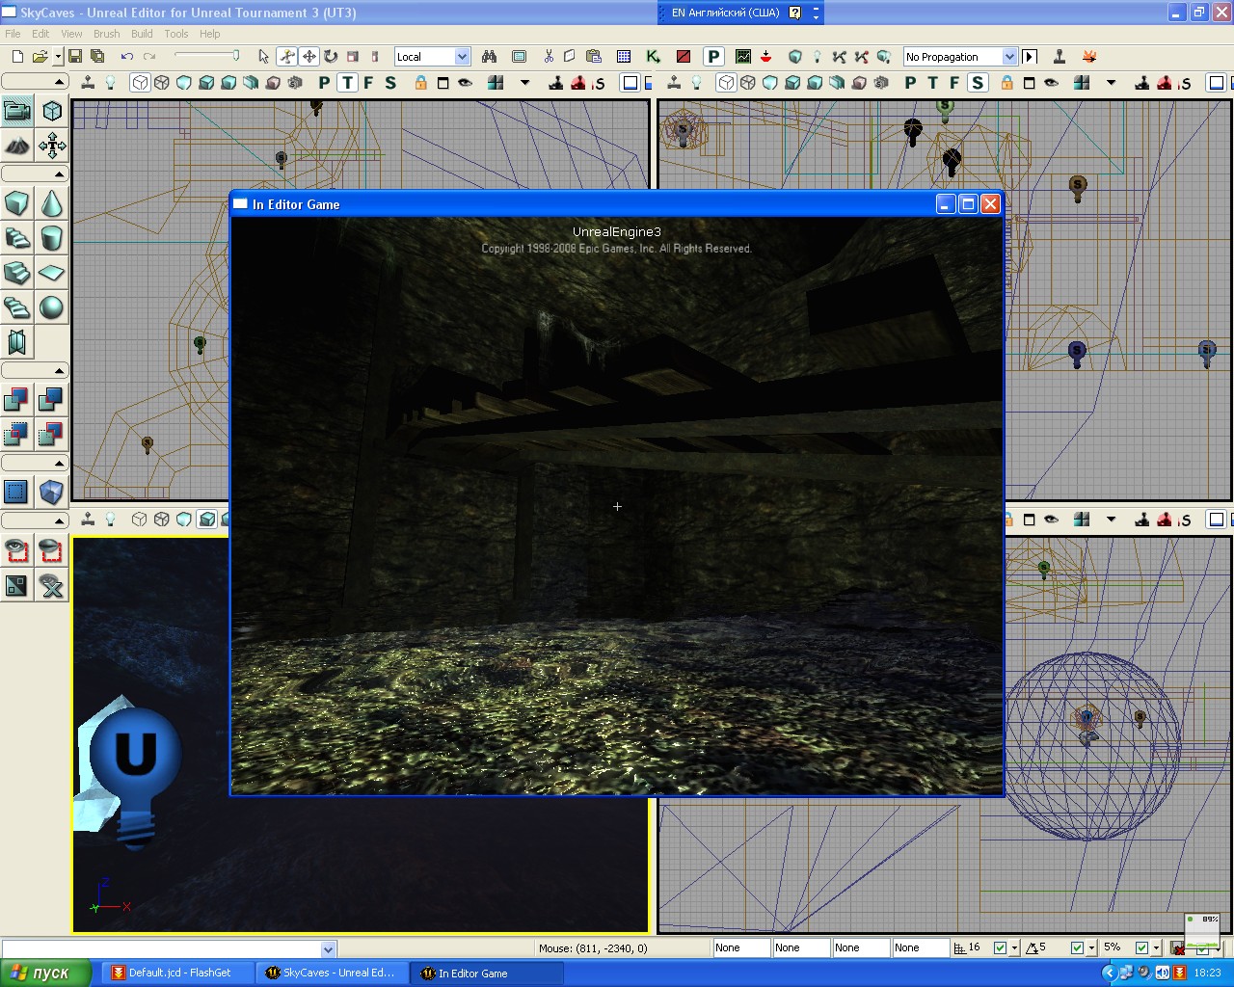The height and width of the screenshot is (987, 1234).
Task: Open the Local coordinate system dropdown
Action: pos(462,57)
